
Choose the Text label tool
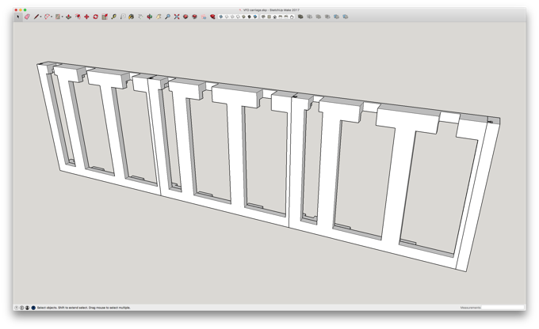[x=123, y=17]
